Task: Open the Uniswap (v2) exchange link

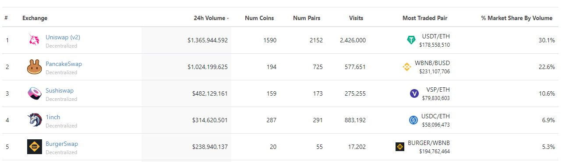Action: [63, 37]
